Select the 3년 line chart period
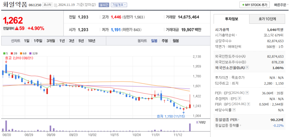This screenshot has height=137, width=289. (x=72, y=41)
